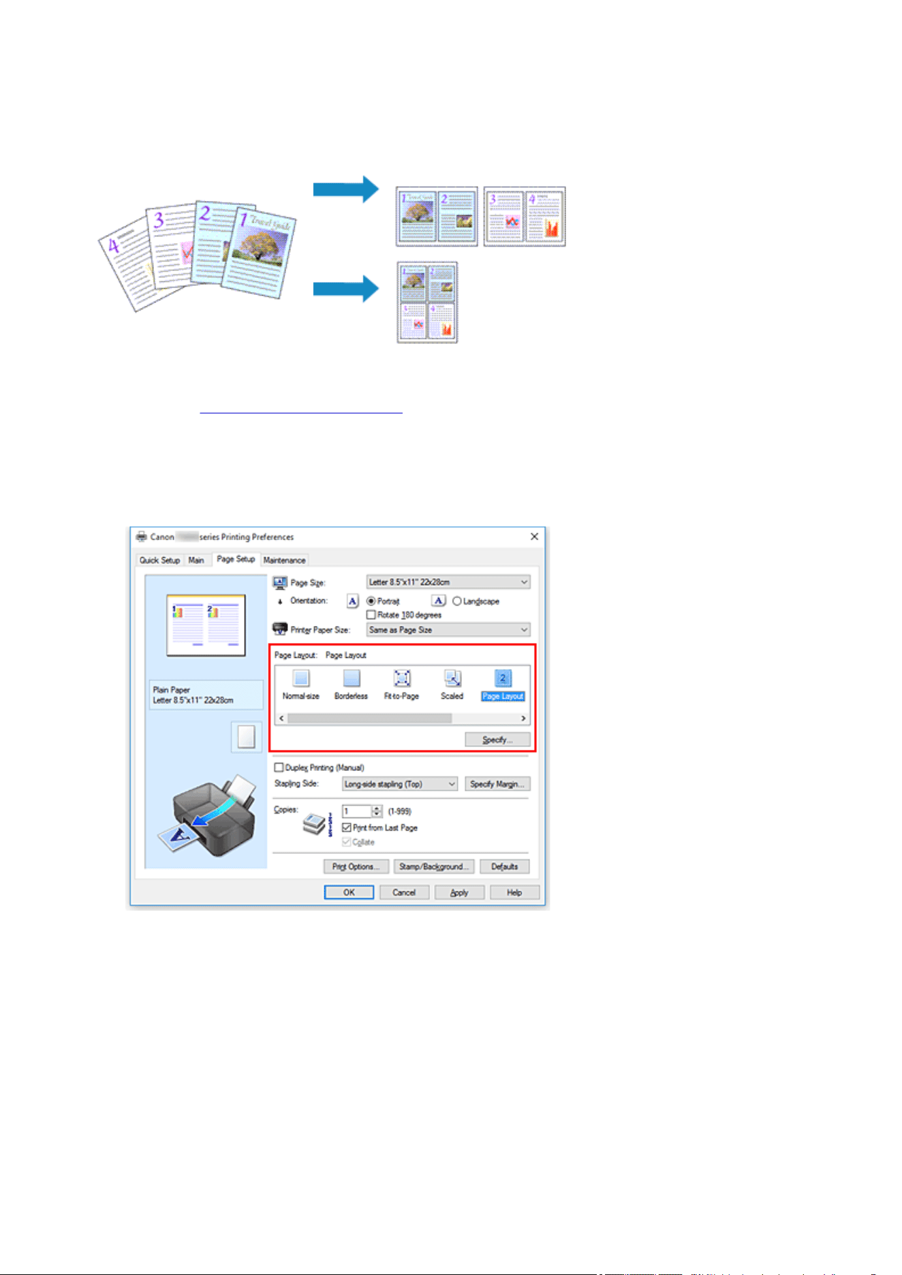The height and width of the screenshot is (1275, 902).
Task: Click the Defaults button
Action: (505, 866)
